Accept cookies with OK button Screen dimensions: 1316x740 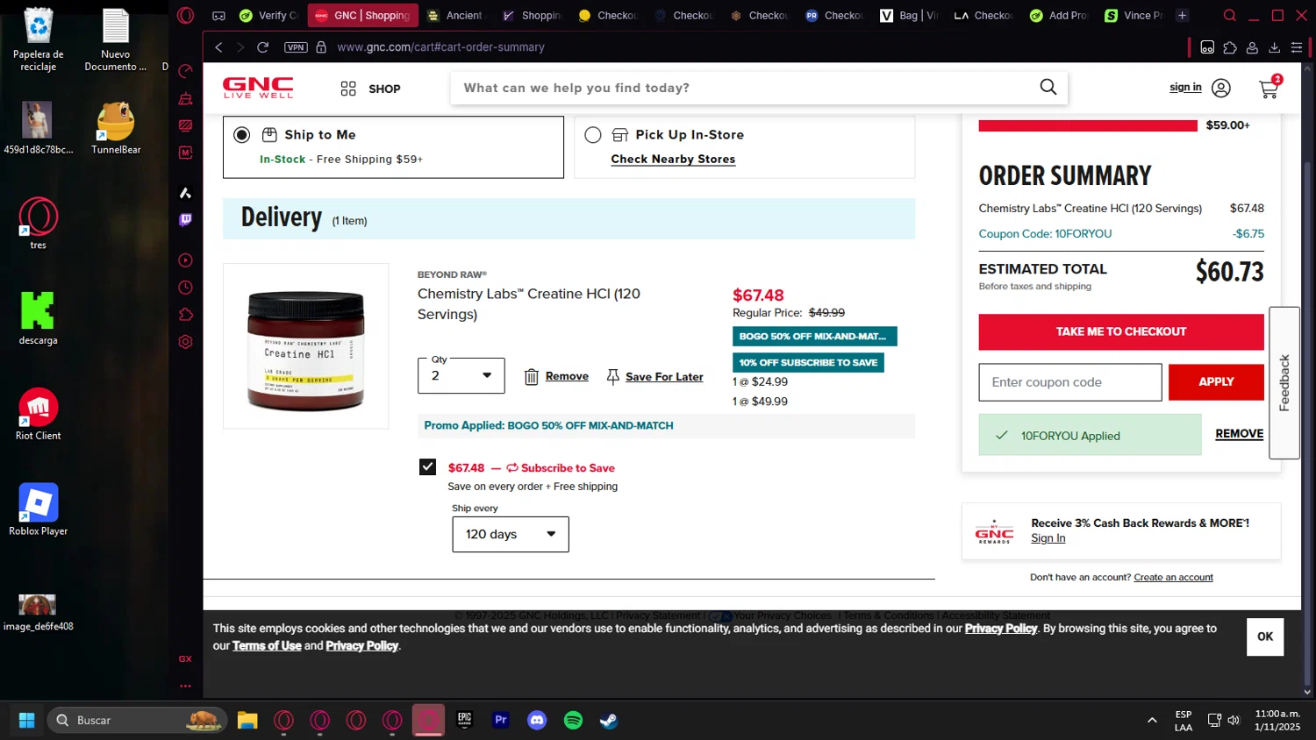(1265, 637)
